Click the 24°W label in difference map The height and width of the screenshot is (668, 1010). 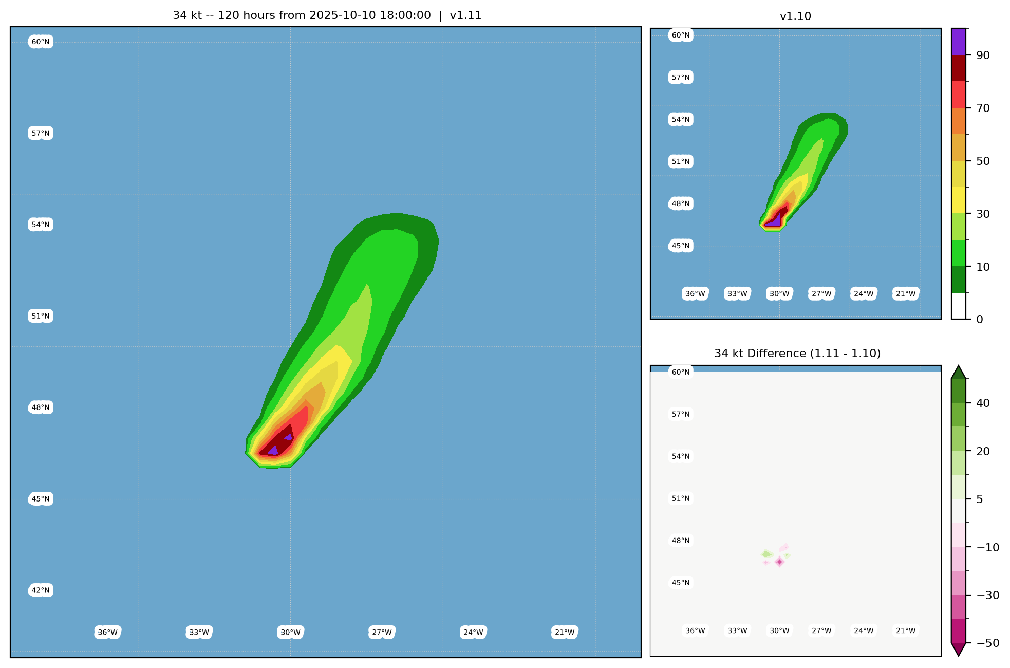(864, 631)
